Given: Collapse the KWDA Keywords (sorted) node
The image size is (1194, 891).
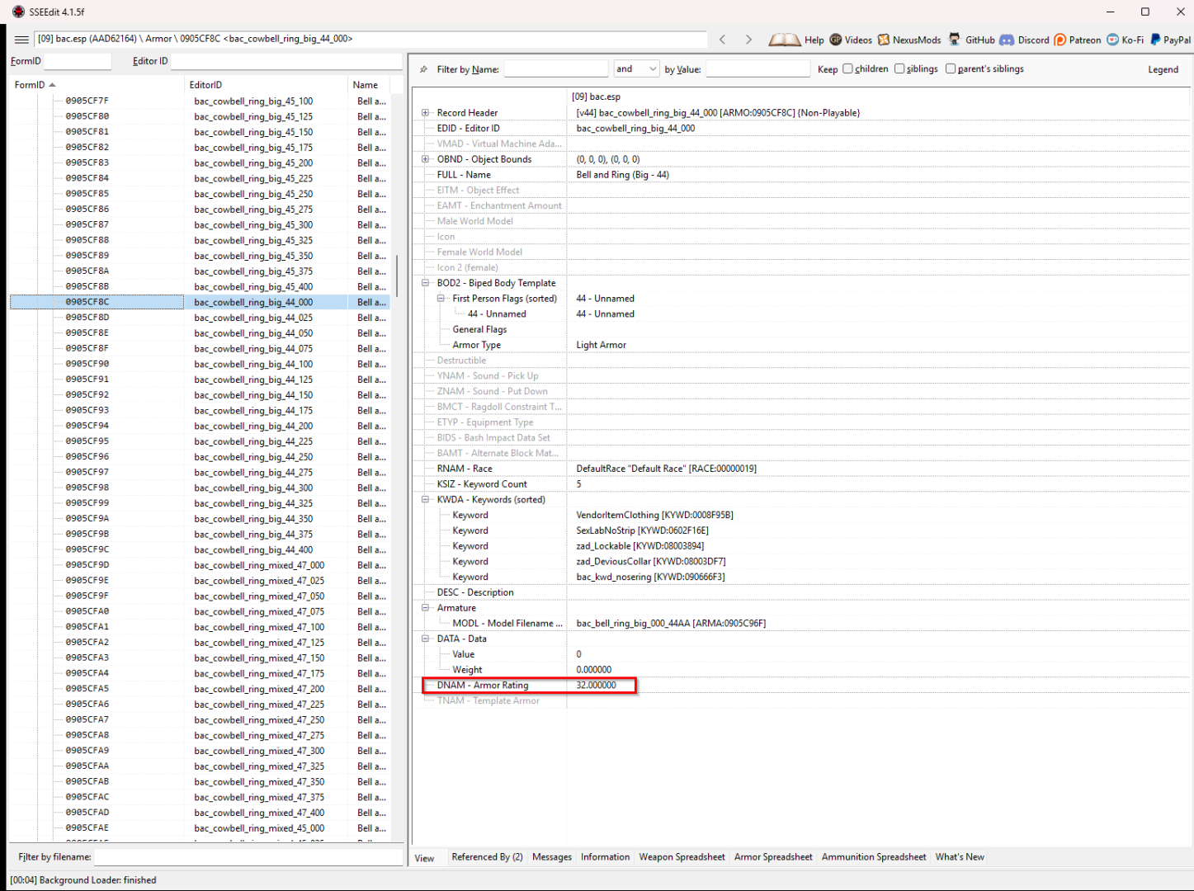Looking at the screenshot, I should coord(425,500).
